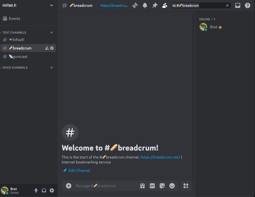
Task: Show pinned messages pin icon
Action: [x=155, y=6]
